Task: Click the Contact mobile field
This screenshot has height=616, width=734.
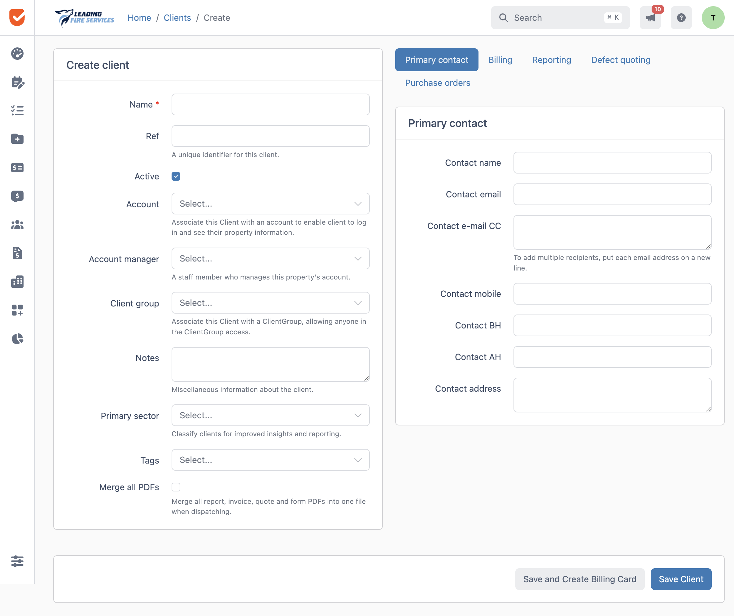Action: [612, 294]
